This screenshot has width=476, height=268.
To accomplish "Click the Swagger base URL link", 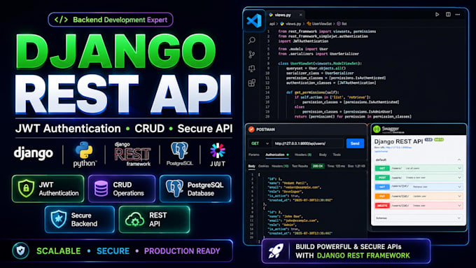I will click(399, 148).
